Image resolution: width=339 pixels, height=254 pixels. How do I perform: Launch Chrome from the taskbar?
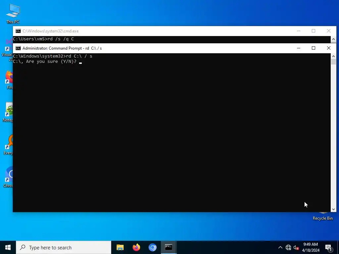coord(152,247)
